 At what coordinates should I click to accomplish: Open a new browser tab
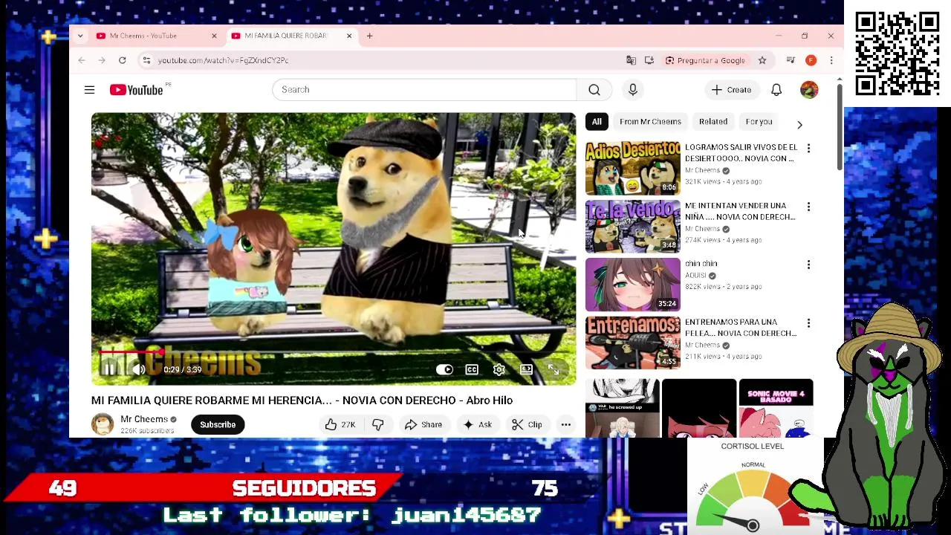coord(369,36)
